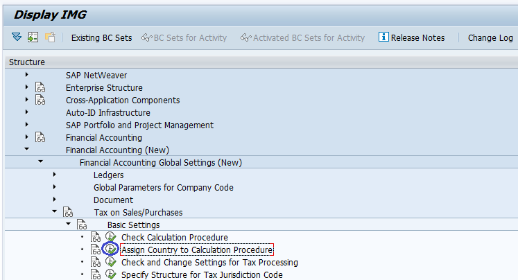Select SAP NetWeaver text

[96, 76]
